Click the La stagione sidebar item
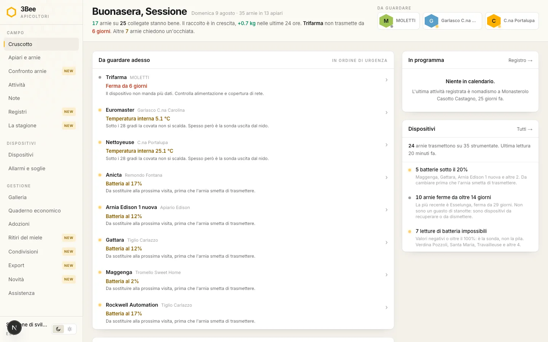Screen dimensions: 548x342 click(x=41, y=125)
